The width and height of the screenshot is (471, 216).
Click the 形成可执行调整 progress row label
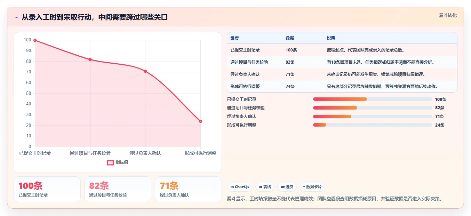pos(241,125)
